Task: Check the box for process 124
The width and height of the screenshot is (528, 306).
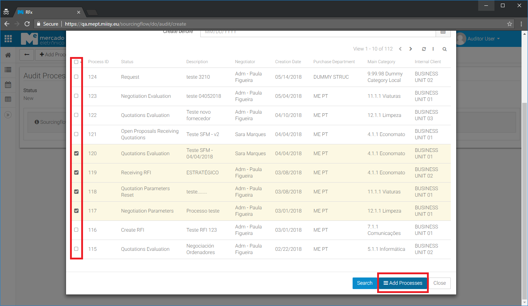Action: 76,77
